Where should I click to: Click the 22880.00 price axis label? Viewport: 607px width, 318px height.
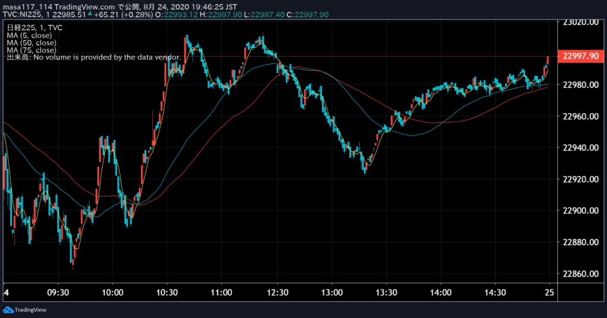click(581, 242)
